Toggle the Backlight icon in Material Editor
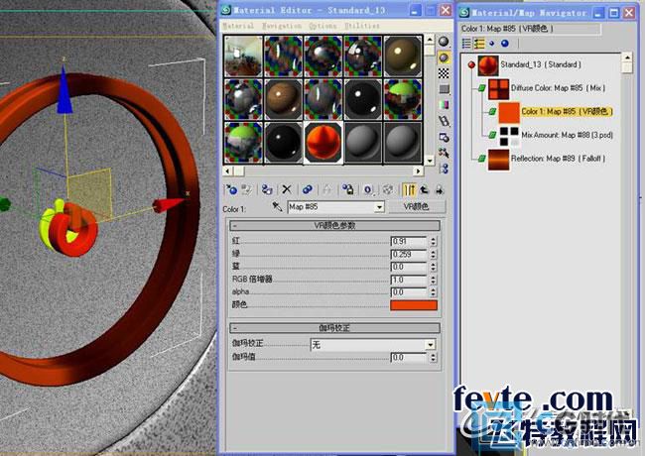The width and height of the screenshot is (645, 456). click(x=444, y=57)
